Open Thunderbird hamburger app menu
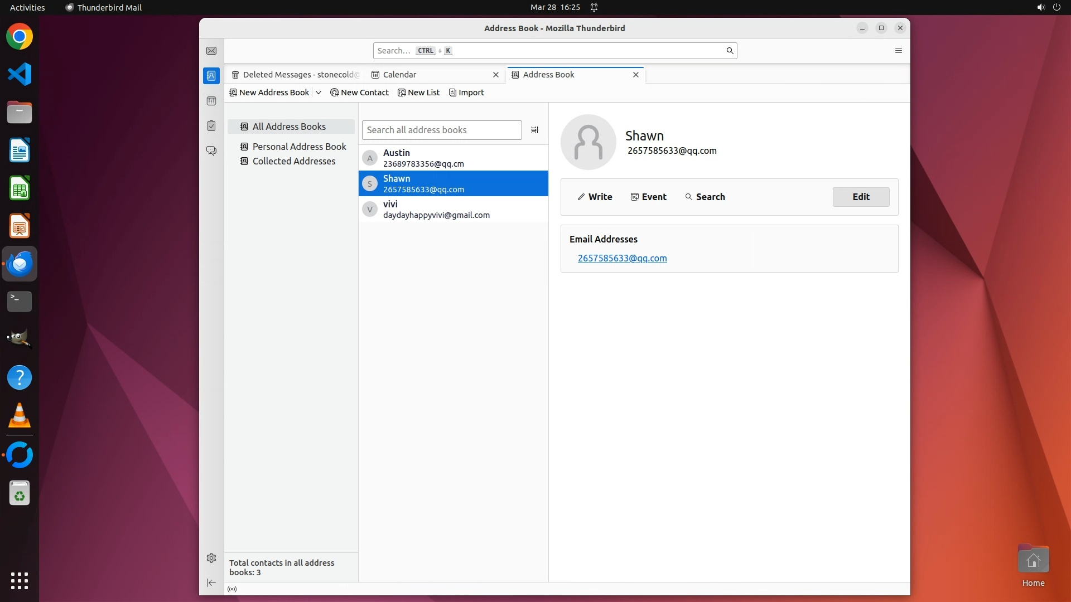 pyautogui.click(x=898, y=51)
